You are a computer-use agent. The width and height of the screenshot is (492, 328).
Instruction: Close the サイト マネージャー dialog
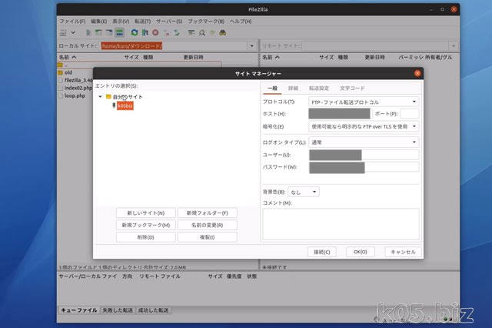[417, 73]
